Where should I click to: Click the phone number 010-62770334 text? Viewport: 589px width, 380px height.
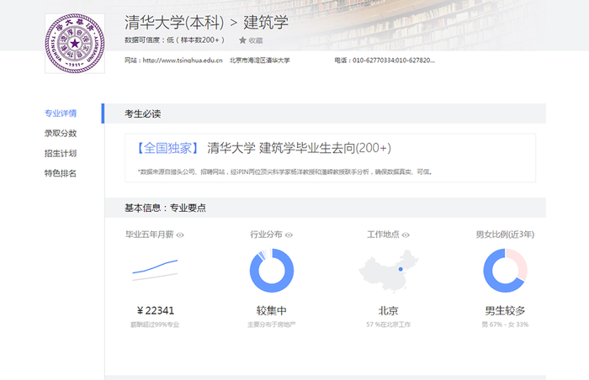pos(385,61)
